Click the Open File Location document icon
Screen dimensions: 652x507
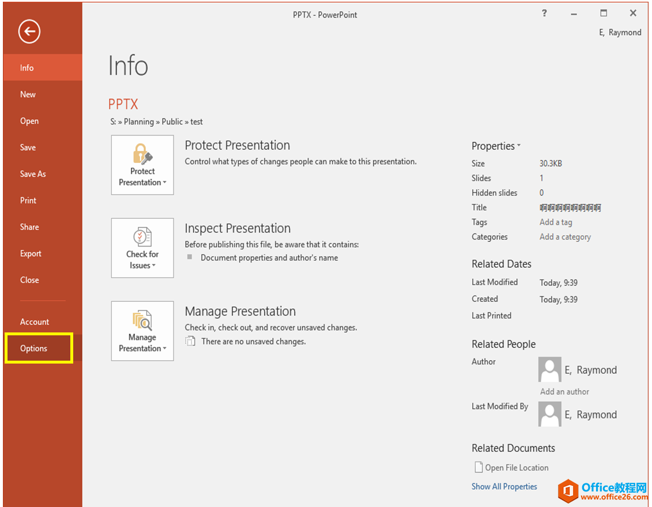click(x=478, y=467)
